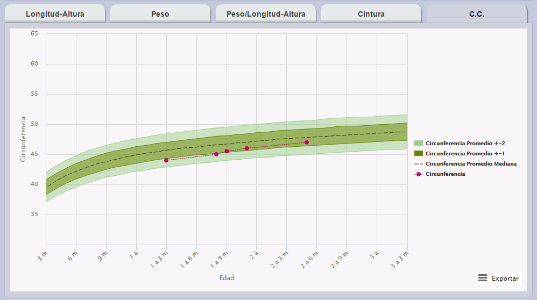The height and width of the screenshot is (300, 537).
Task: Click the pink dot legend marker
Action: point(419,174)
